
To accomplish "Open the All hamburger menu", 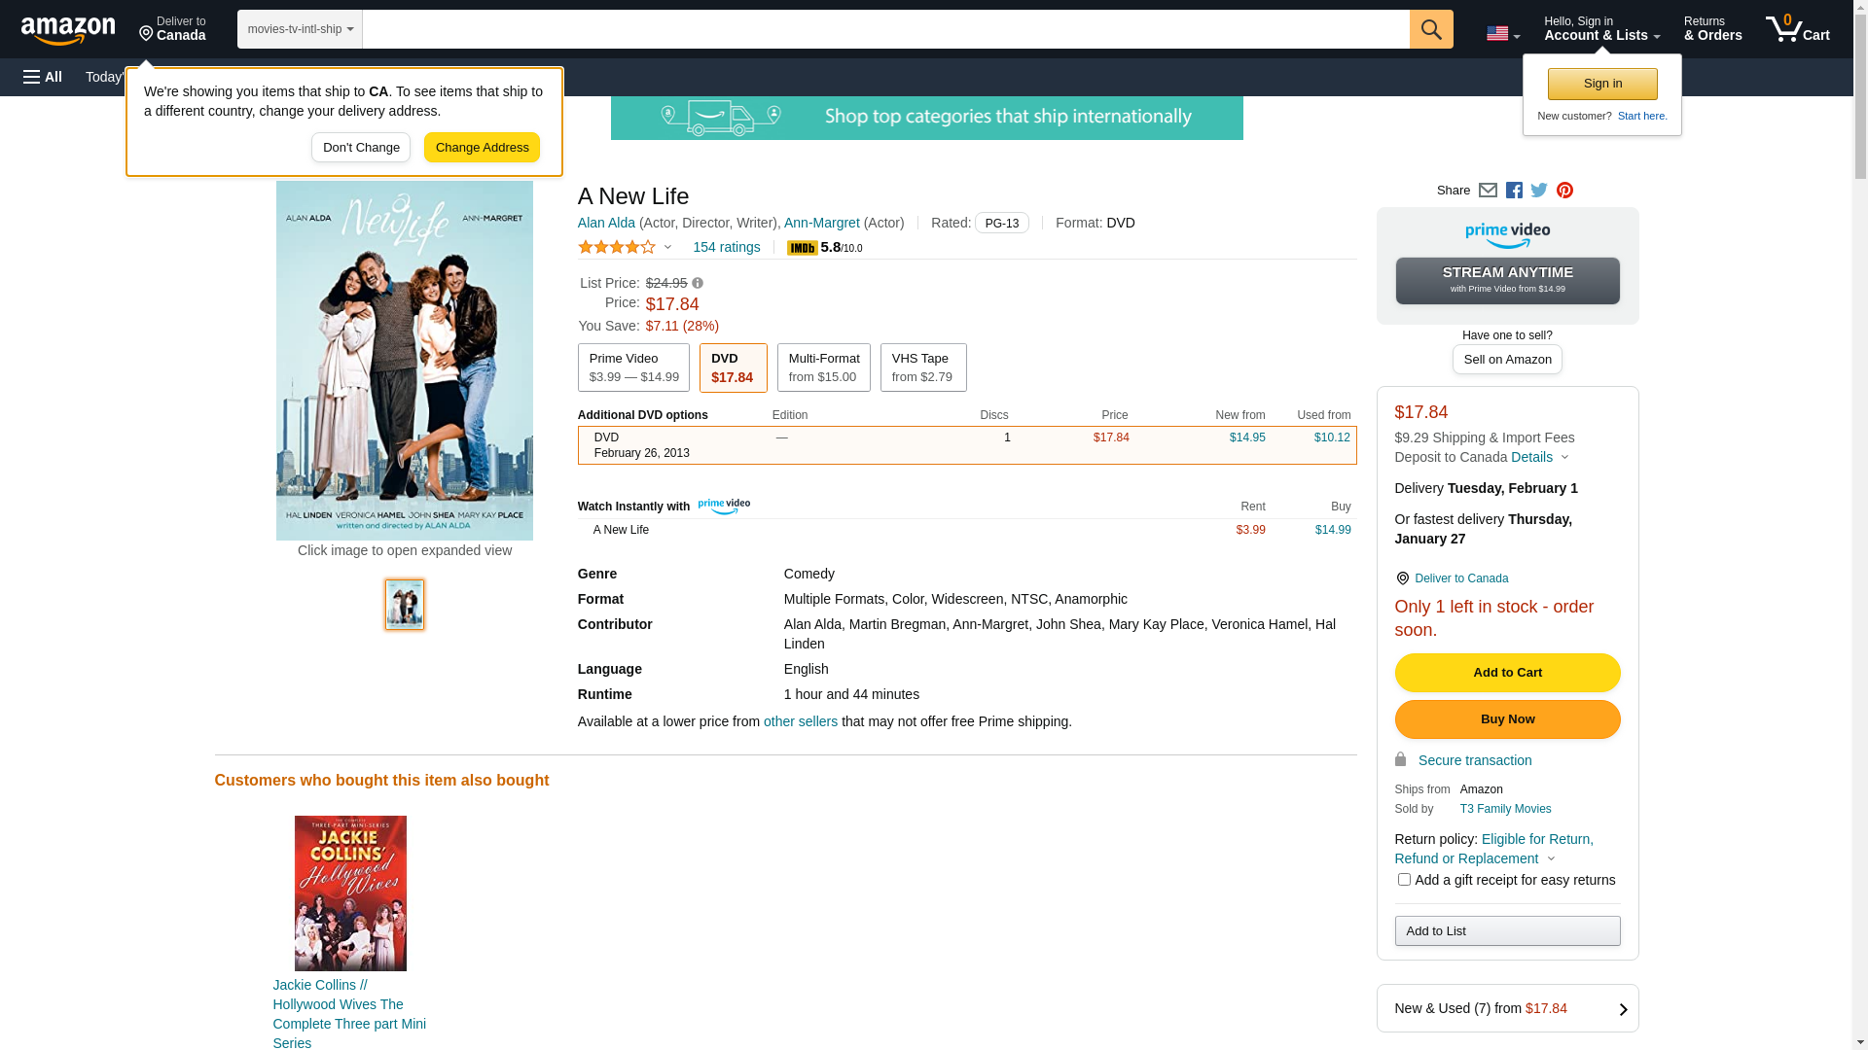I will [43, 77].
